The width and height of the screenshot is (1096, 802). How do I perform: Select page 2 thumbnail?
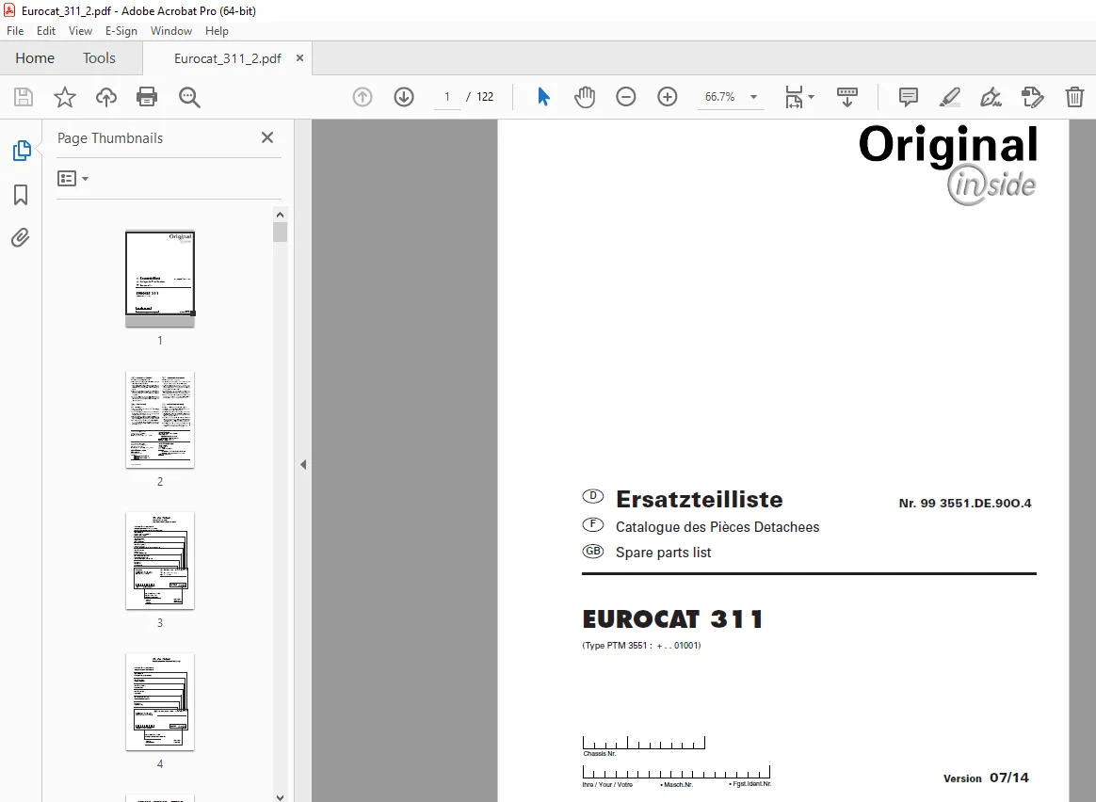click(x=160, y=420)
